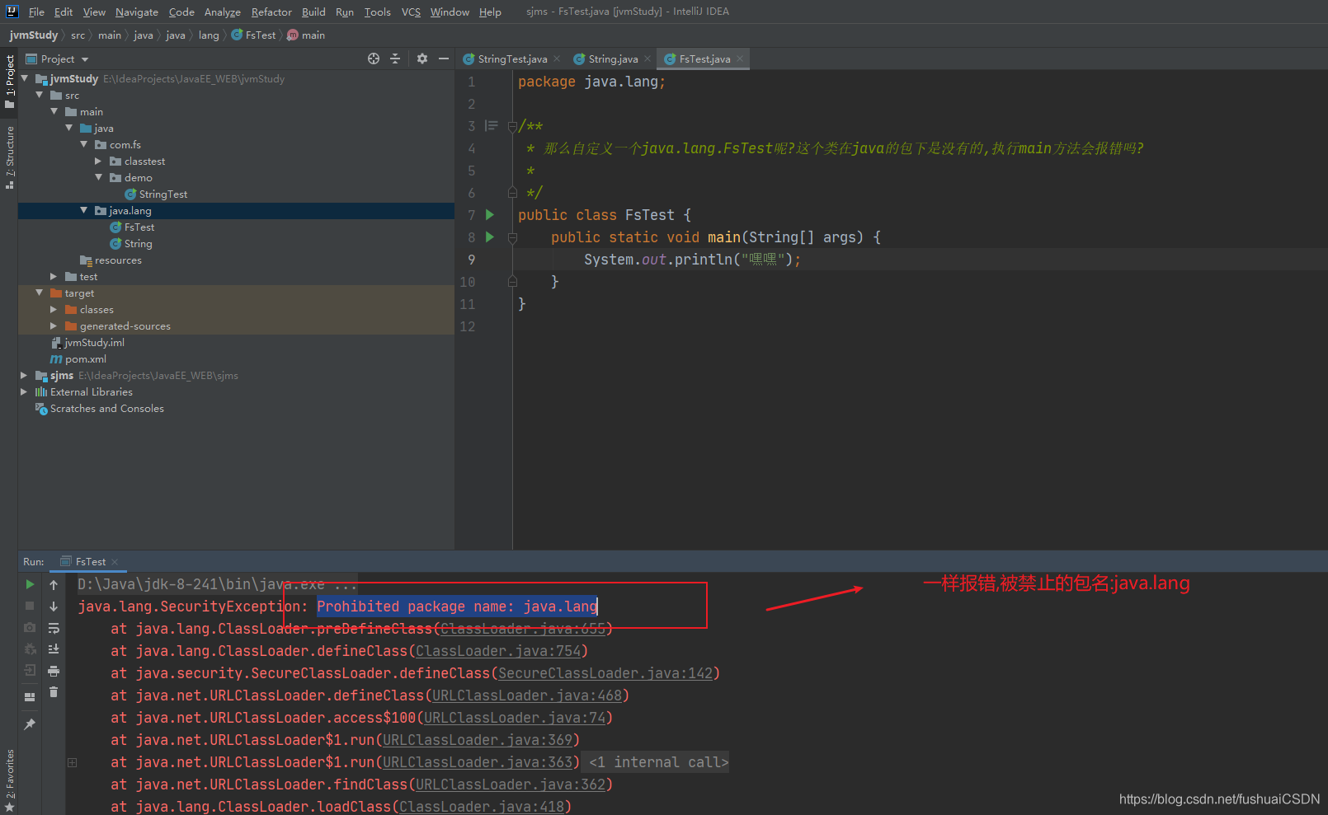Open the VCS menu
The height and width of the screenshot is (815, 1328).
(411, 12)
